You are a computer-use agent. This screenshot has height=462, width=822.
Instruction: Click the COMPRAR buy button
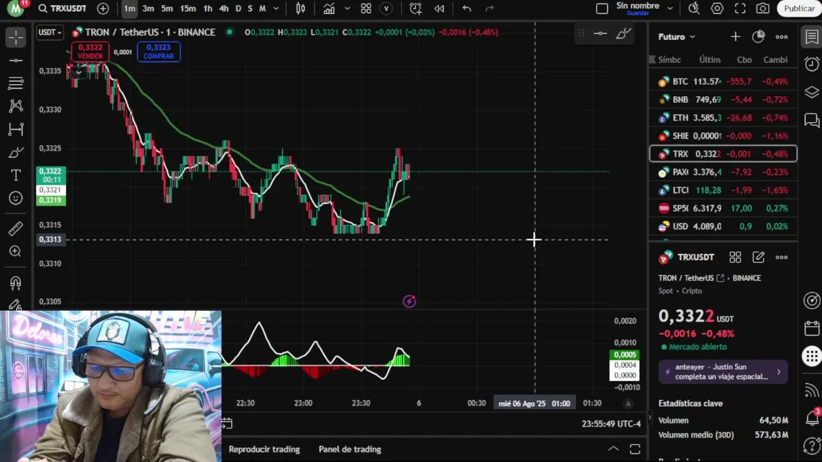tap(158, 51)
